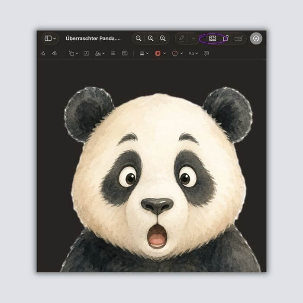
Task: Select the highlight pen tool
Action: pyautogui.click(x=181, y=39)
